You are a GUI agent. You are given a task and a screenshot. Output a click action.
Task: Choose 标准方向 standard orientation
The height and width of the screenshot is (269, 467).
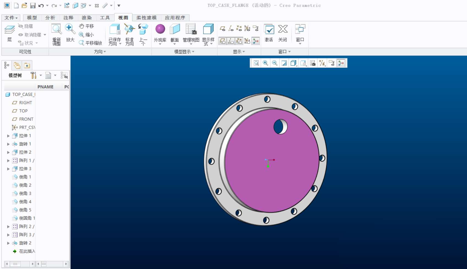[x=129, y=35]
